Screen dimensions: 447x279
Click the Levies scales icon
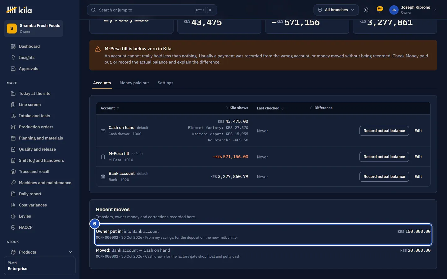click(13, 216)
